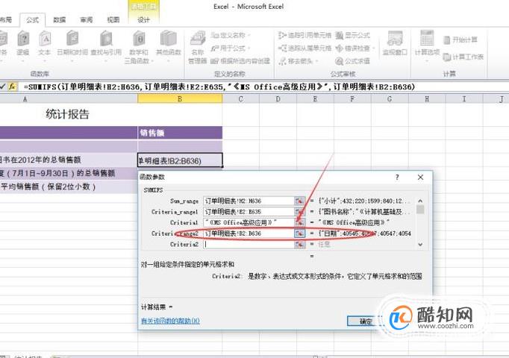Click 追踪从属单元格 (Trace Dependents)

pos(305,48)
